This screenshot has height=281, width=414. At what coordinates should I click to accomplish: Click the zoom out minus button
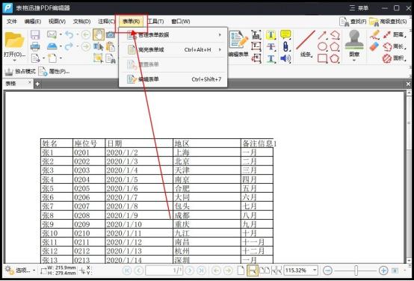pos(327,271)
